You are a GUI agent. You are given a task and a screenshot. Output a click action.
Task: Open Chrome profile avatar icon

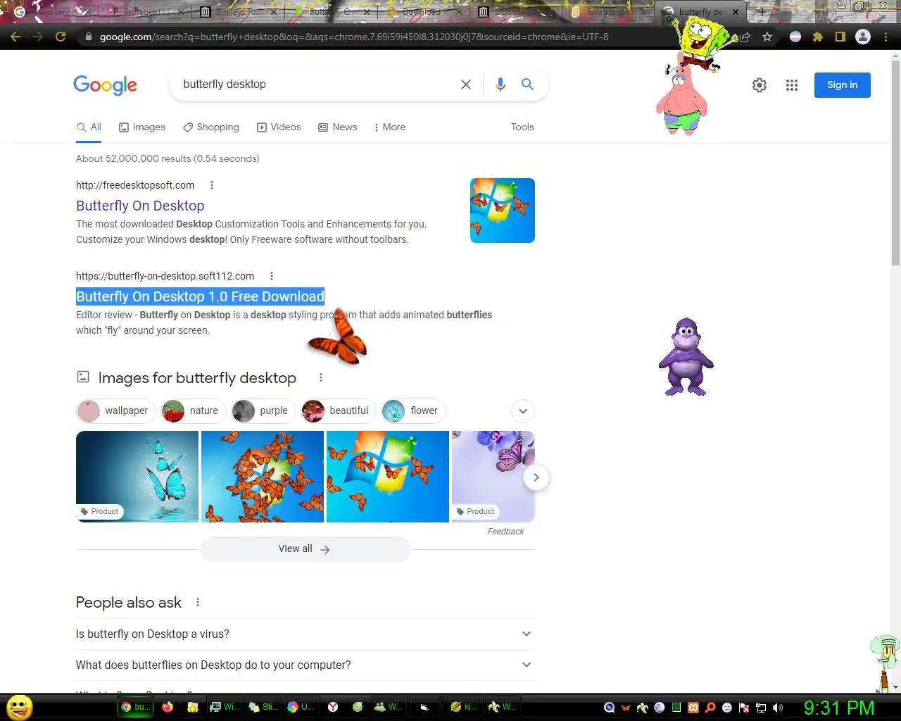(x=863, y=37)
